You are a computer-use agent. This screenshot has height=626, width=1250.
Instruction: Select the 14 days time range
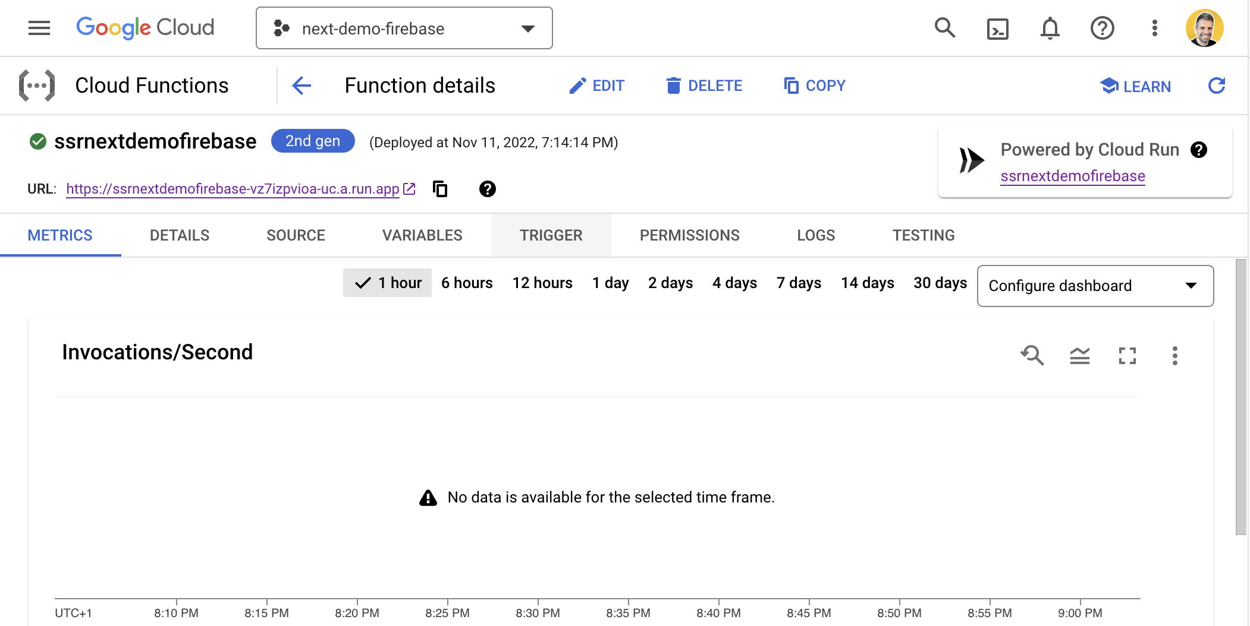(868, 283)
